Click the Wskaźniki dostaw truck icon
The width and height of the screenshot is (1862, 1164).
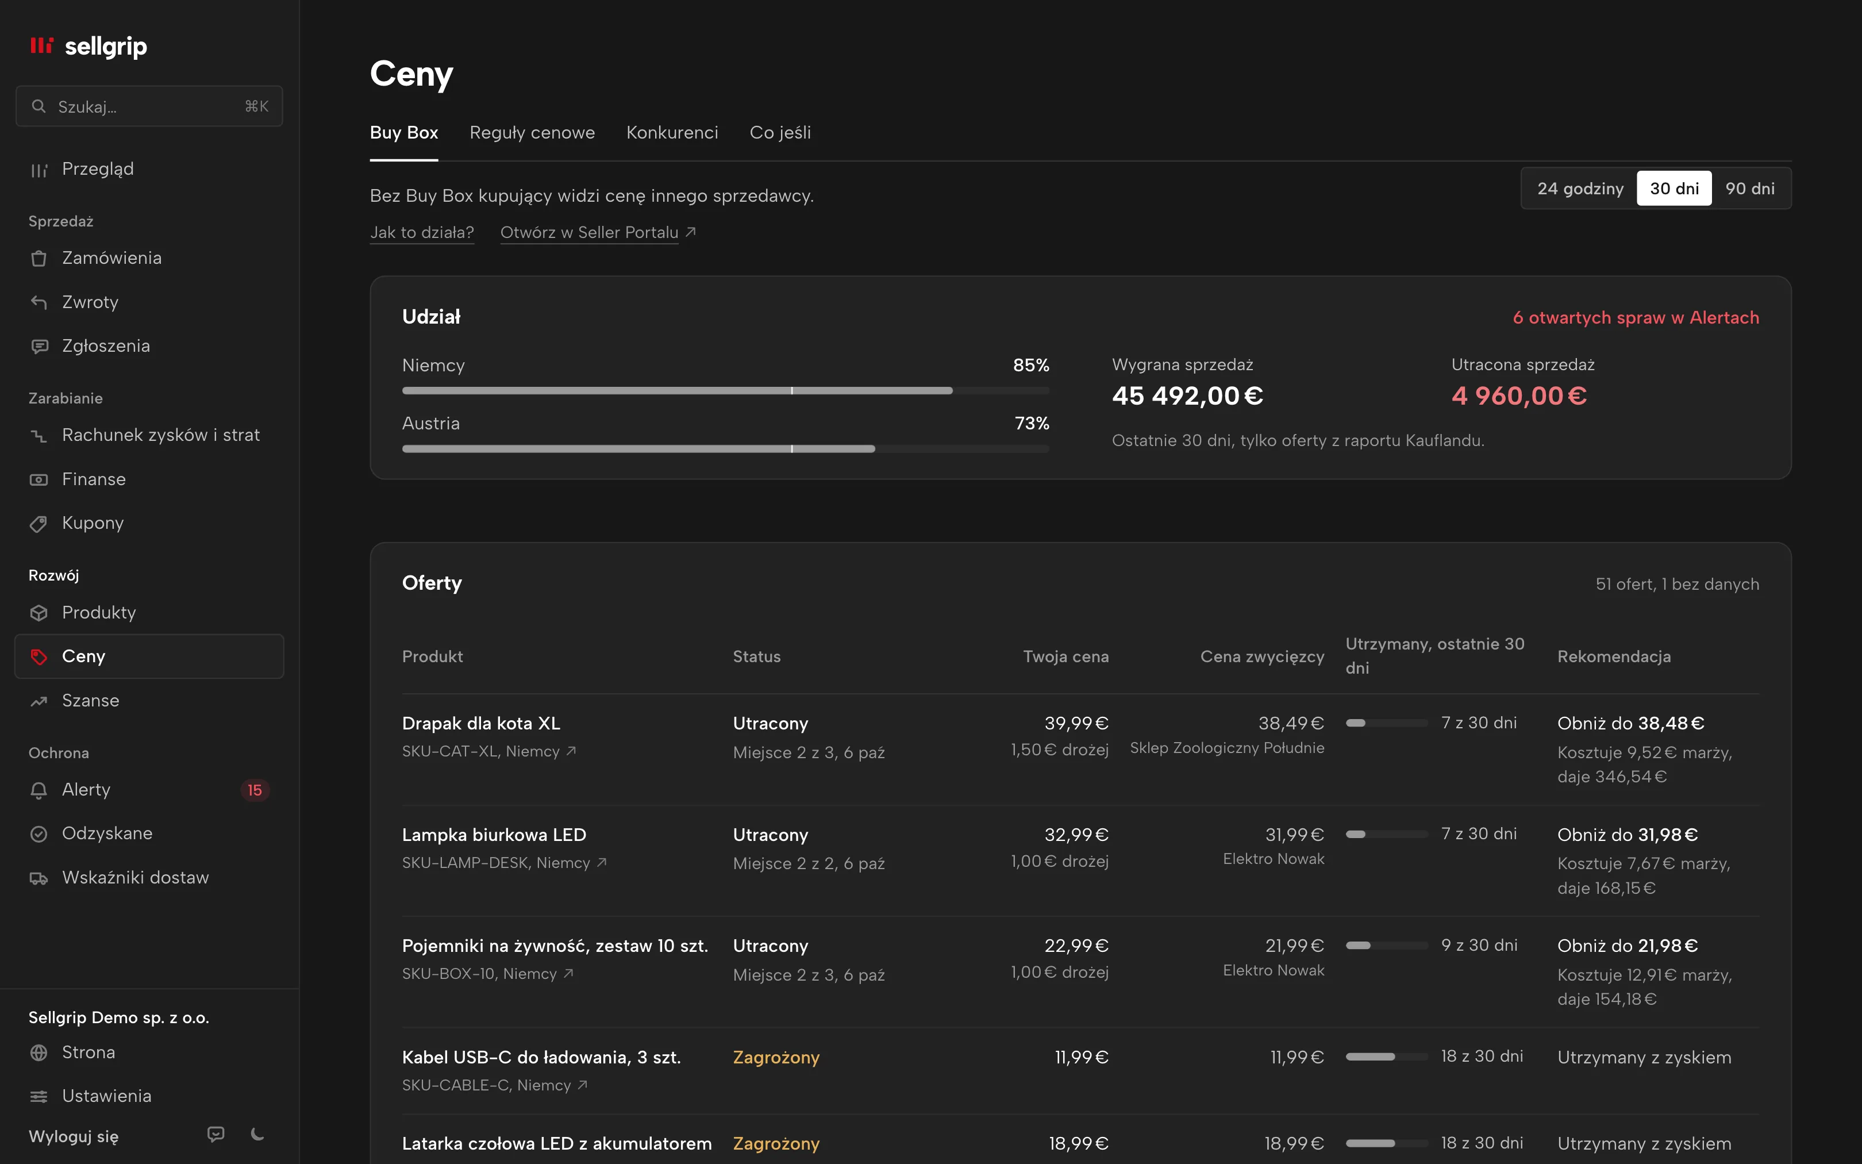click(x=39, y=878)
